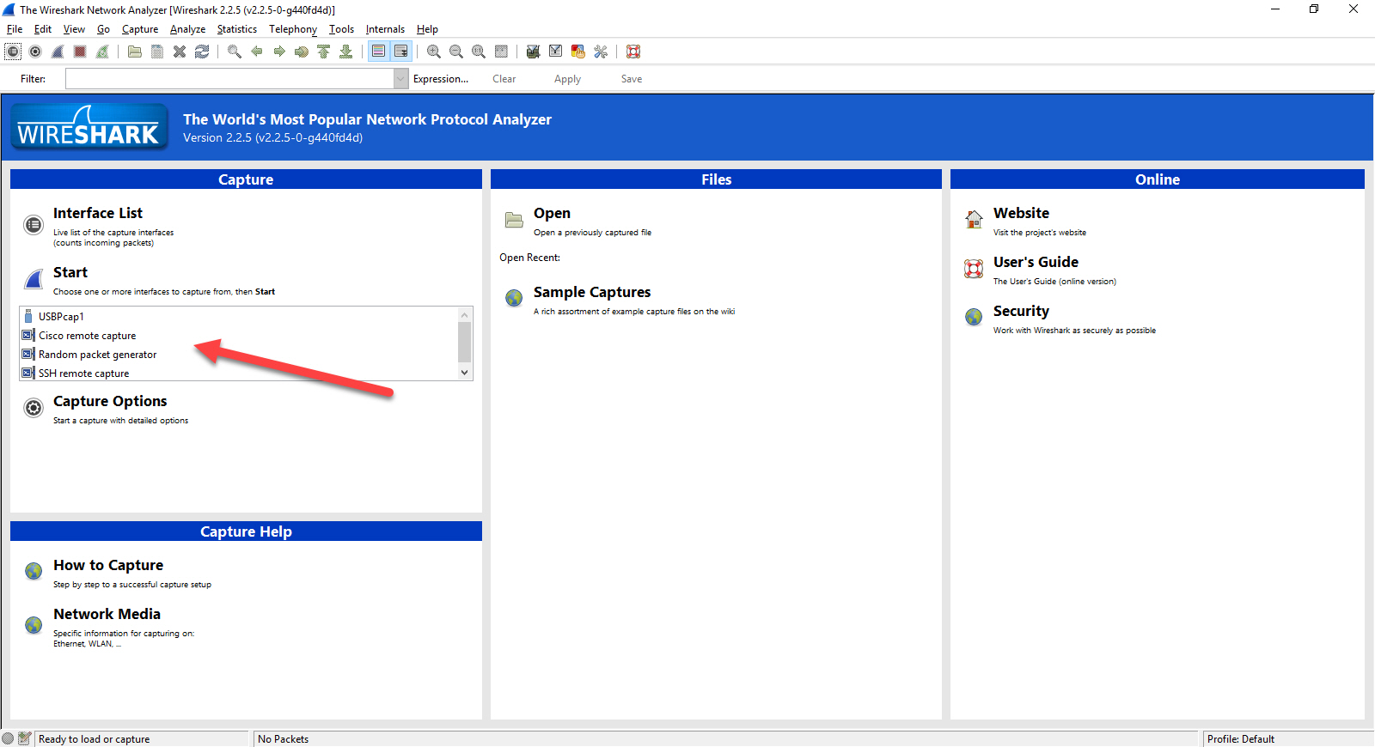Select the Random packet generator interface

[x=97, y=355]
